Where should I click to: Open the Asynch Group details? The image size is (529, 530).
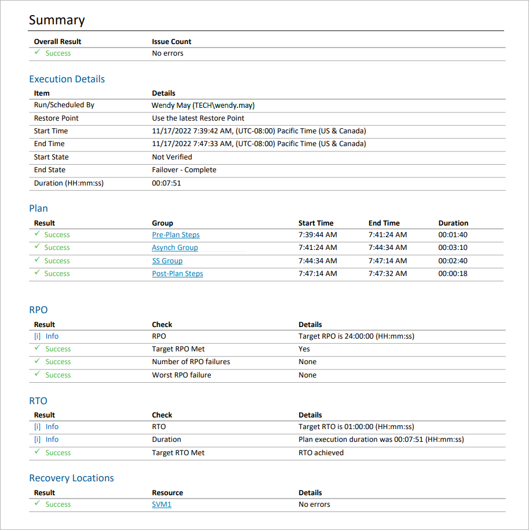[x=174, y=247]
